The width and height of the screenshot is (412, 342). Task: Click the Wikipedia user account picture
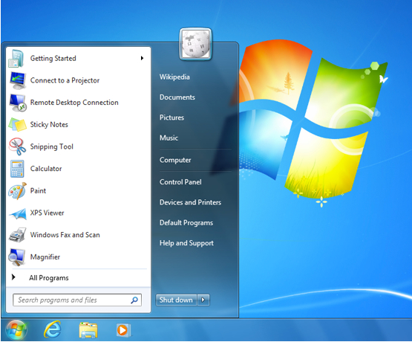coord(195,44)
